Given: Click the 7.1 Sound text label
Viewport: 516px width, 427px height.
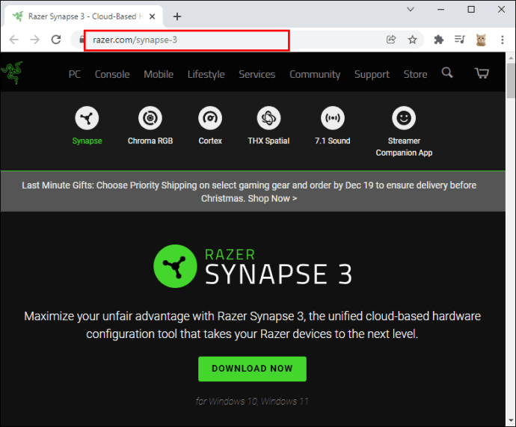Looking at the screenshot, I should tap(332, 141).
